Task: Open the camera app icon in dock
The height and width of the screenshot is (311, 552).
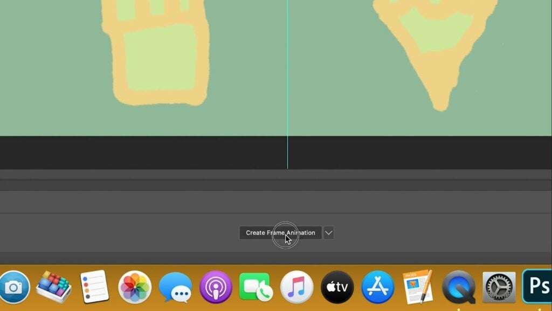Action: (x=13, y=287)
